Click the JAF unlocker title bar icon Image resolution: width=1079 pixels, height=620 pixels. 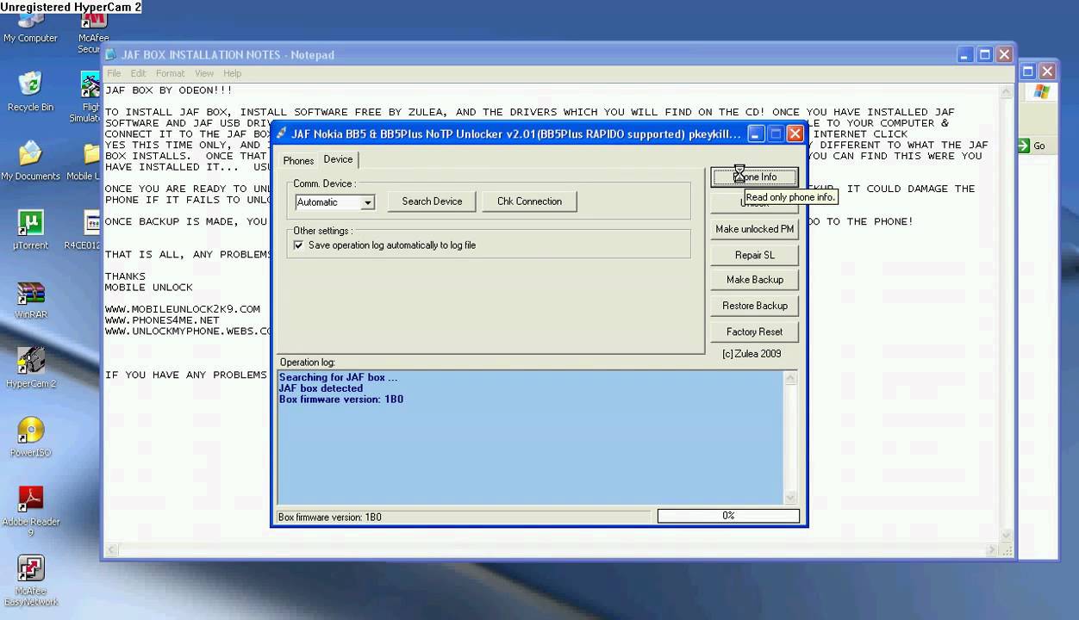click(x=281, y=133)
